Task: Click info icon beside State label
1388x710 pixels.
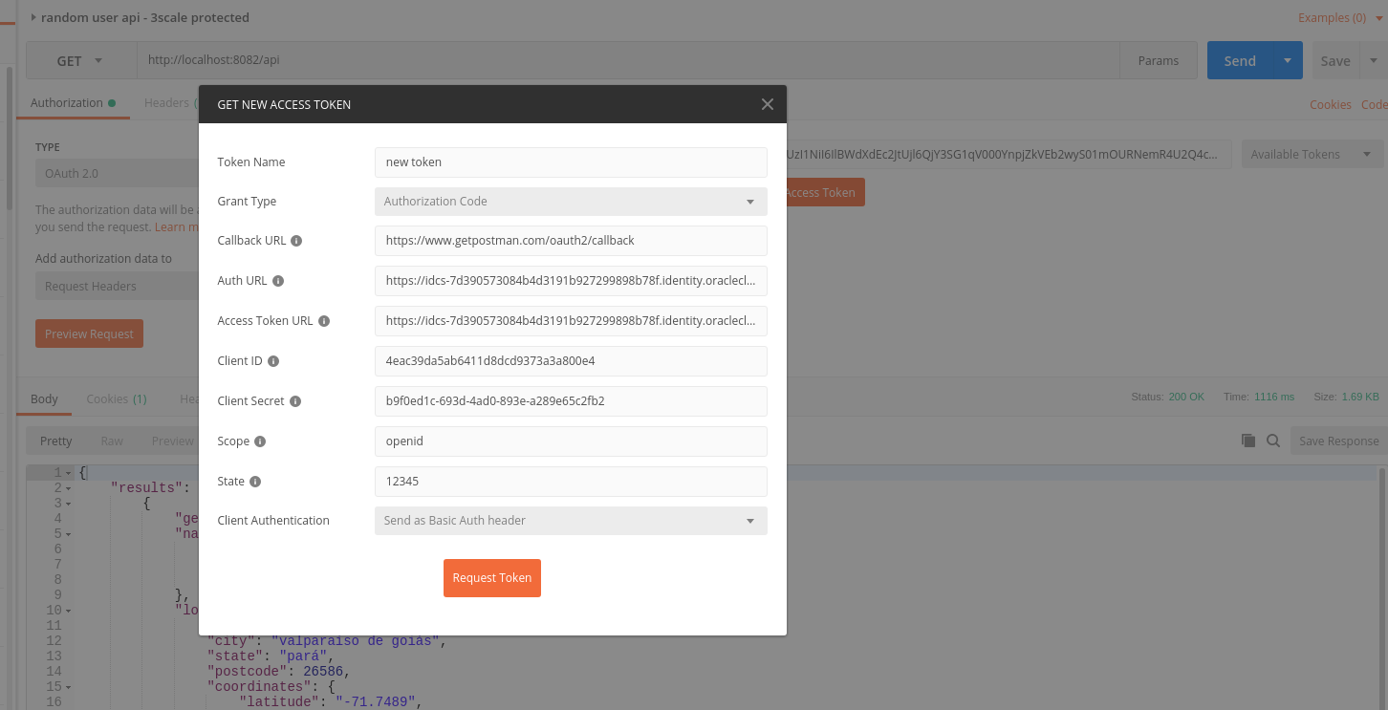Action: [x=255, y=482]
